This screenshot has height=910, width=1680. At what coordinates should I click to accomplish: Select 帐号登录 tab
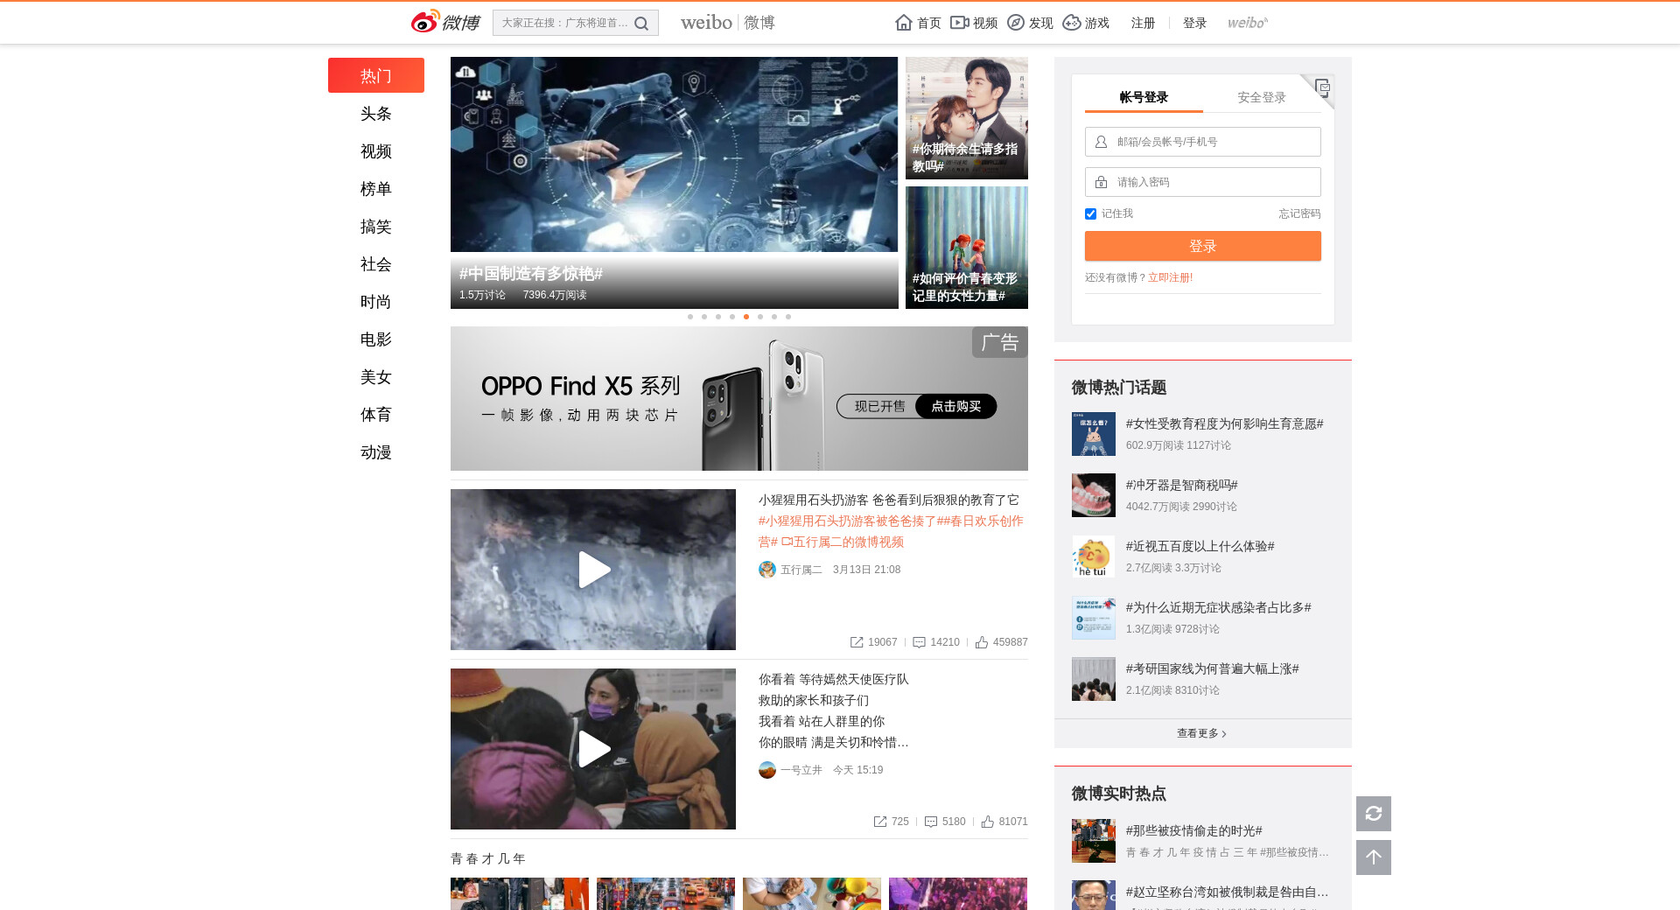point(1144,97)
